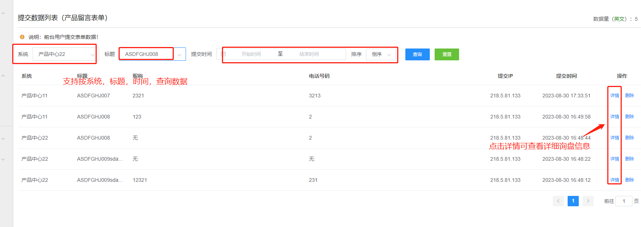This screenshot has height=227, width=641.
Task: Click 删除 for the 16:48:44 submission
Action: 629,138
